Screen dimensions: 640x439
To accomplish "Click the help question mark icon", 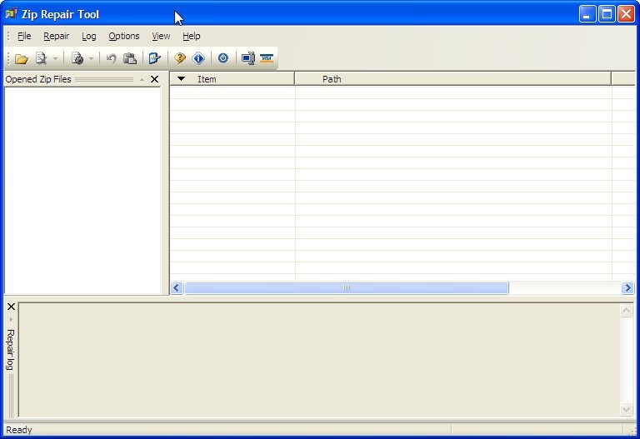I will (179, 58).
